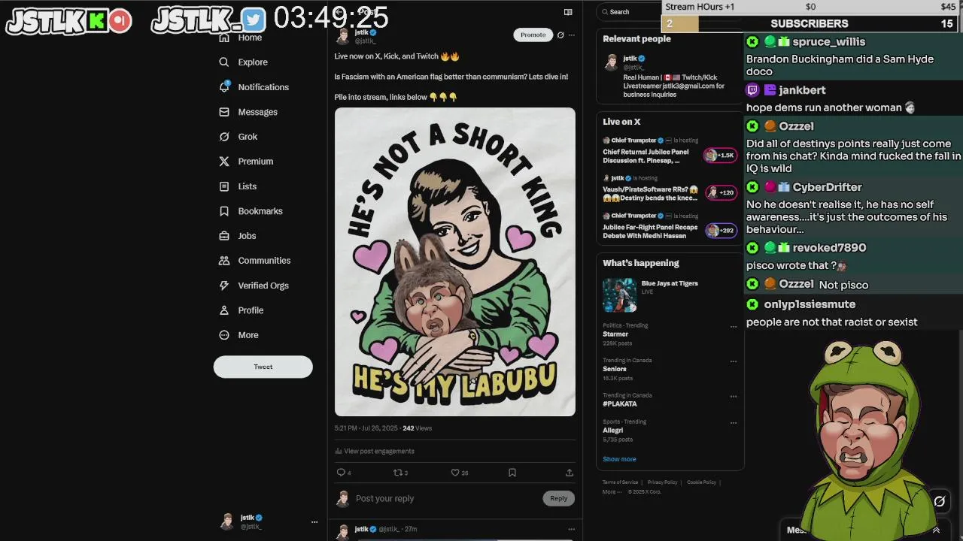The image size is (963, 541).
Task: Click the CyberDrifter username in chat
Action: coord(827,187)
